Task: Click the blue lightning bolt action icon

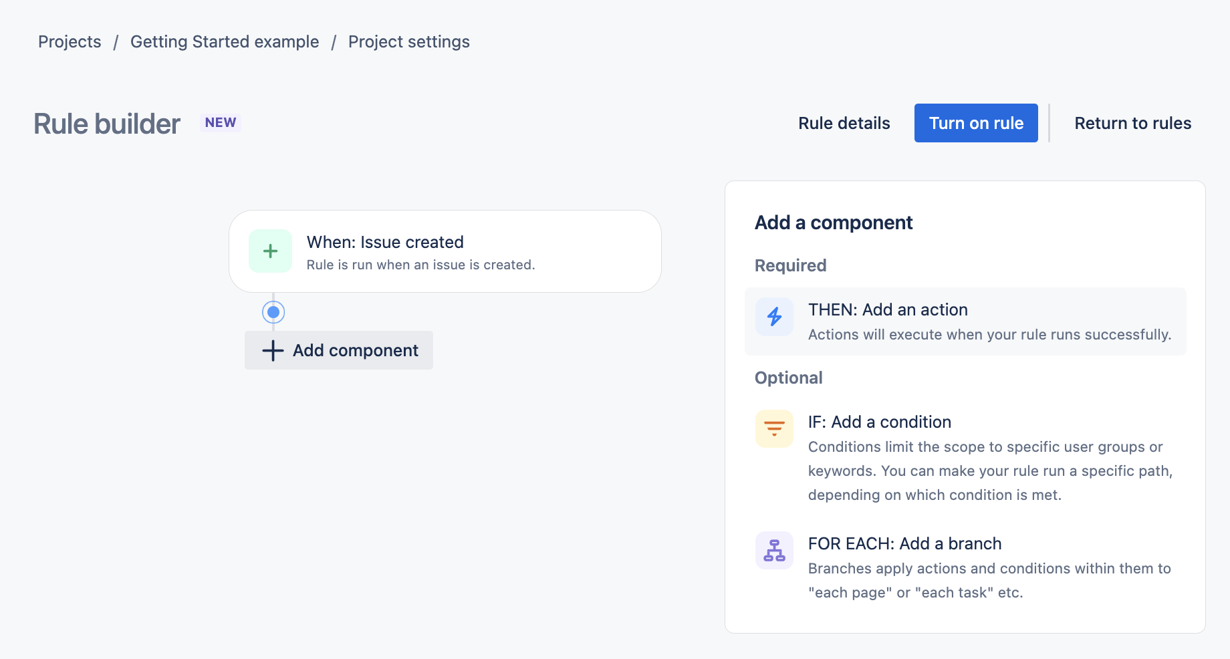Action: pos(774,316)
